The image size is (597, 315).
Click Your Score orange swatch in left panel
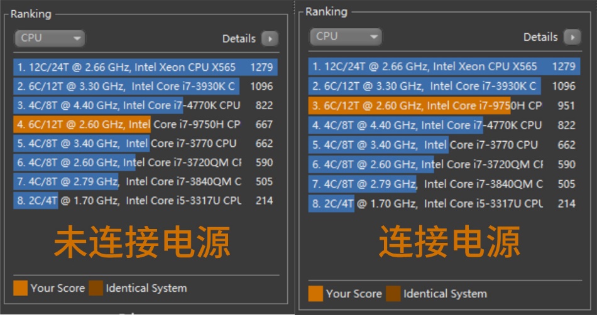coord(20,288)
